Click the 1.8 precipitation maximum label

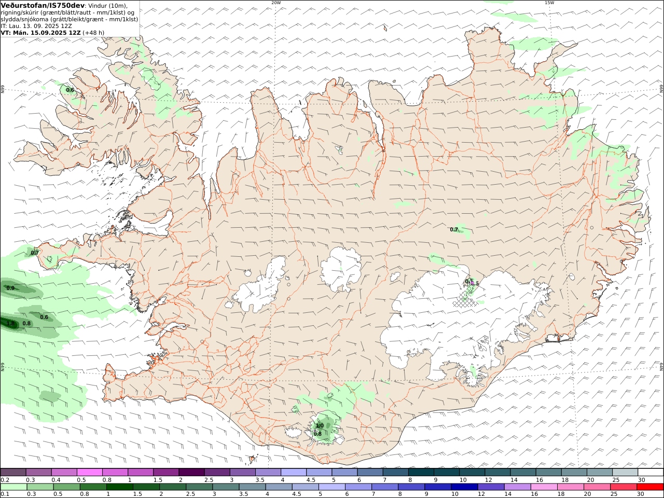click(x=10, y=324)
